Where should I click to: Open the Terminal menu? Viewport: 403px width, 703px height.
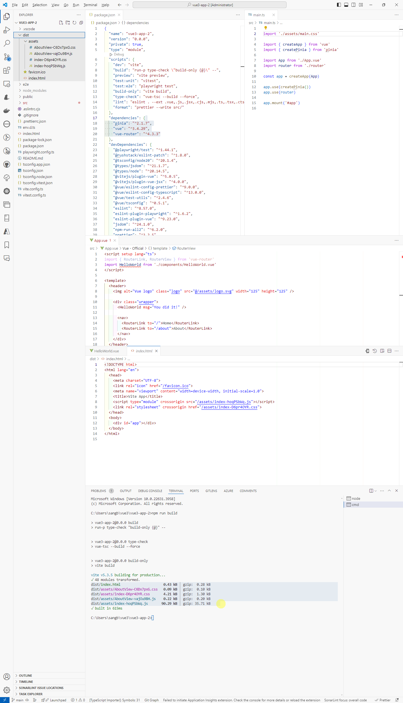[90, 5]
